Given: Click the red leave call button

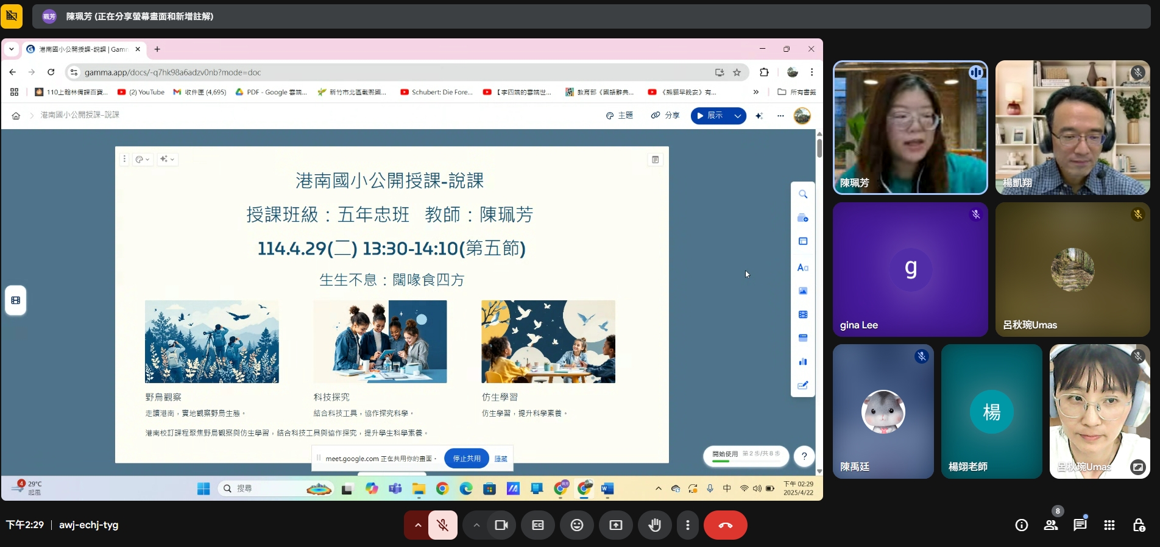Looking at the screenshot, I should point(725,525).
